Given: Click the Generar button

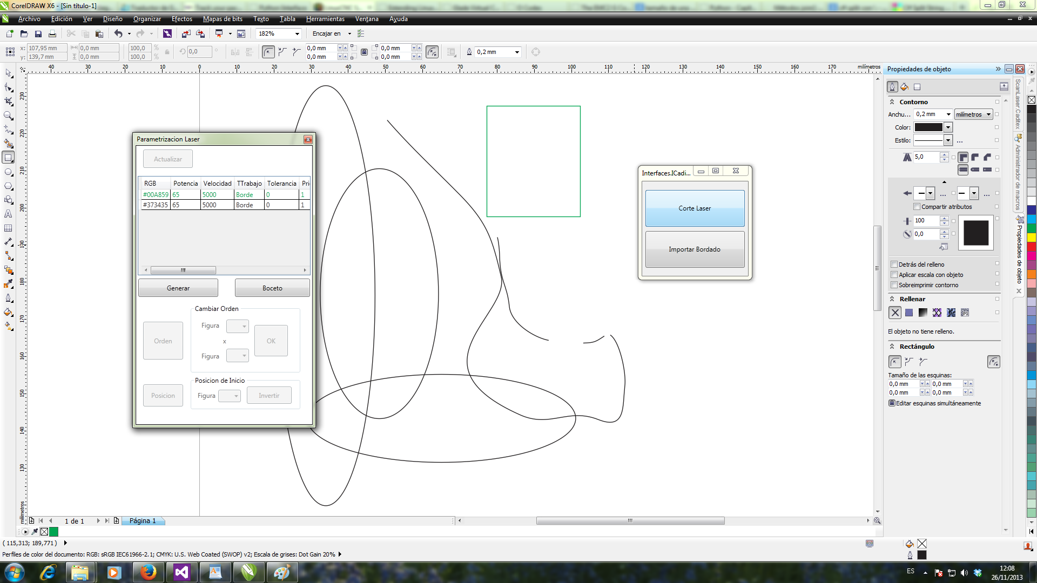Looking at the screenshot, I should 178,288.
